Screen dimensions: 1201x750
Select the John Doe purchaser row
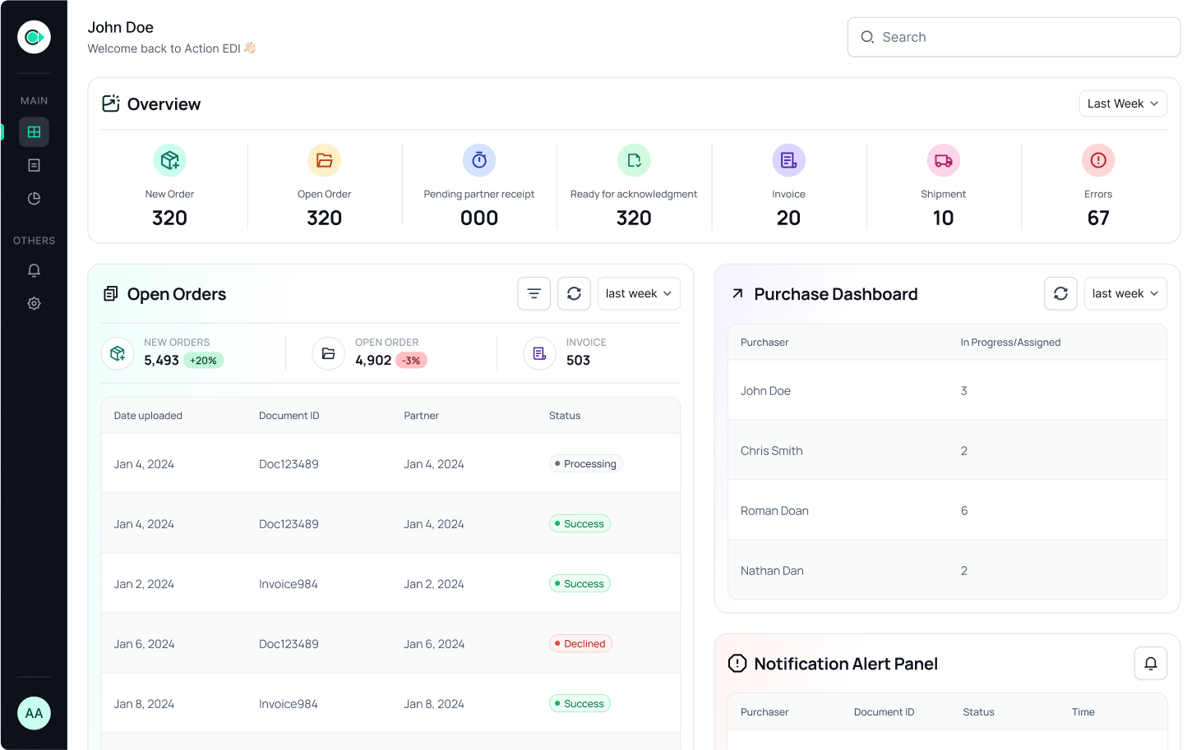tap(947, 391)
